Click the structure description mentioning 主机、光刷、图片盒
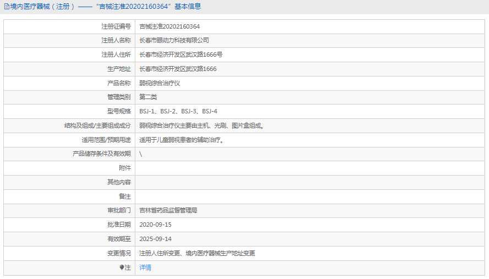 202,126
